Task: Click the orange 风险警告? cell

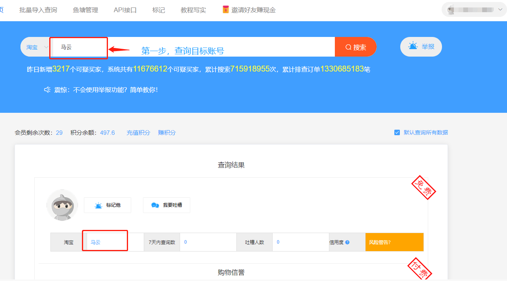Action: [394, 242]
